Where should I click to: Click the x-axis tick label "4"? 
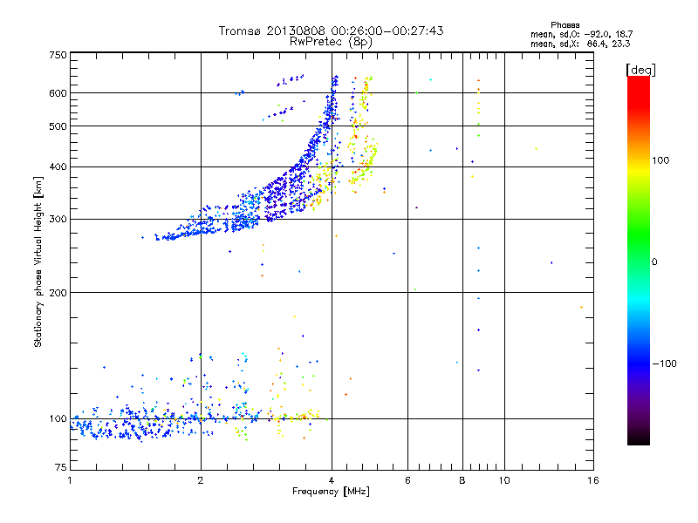tap(332, 480)
